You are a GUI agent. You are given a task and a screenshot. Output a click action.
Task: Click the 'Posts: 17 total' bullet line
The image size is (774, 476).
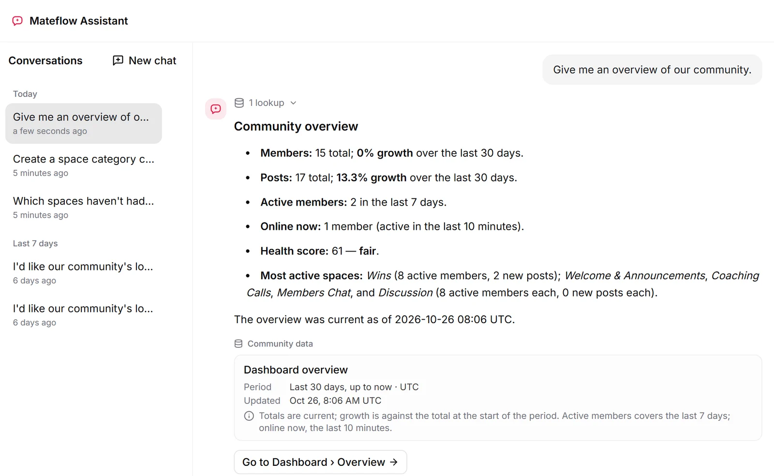[388, 178]
